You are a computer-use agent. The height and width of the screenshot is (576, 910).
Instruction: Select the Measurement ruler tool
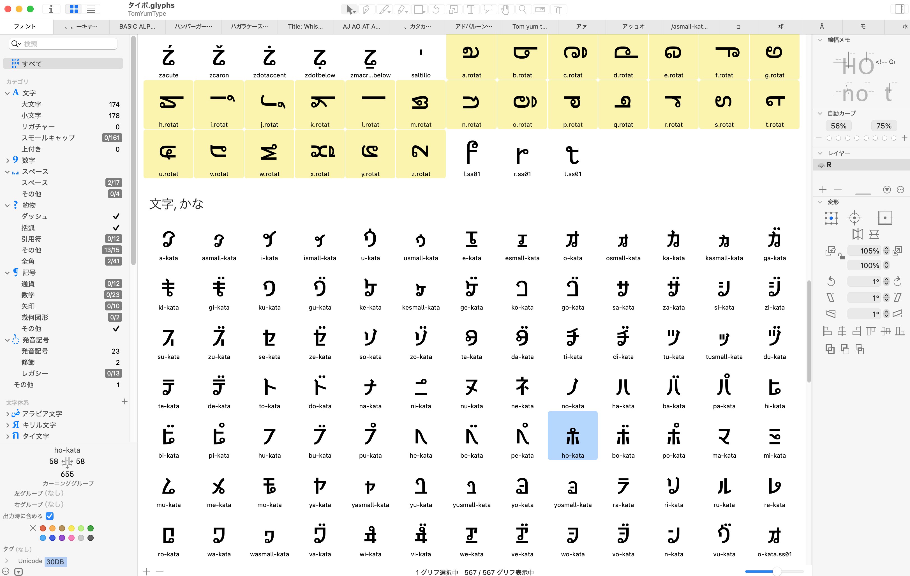[540, 10]
